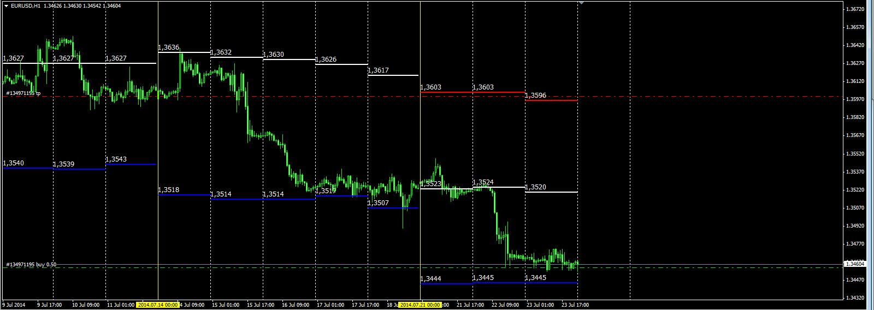
Task: Click the 15 Jul 17:00 time label
Action: point(261,305)
